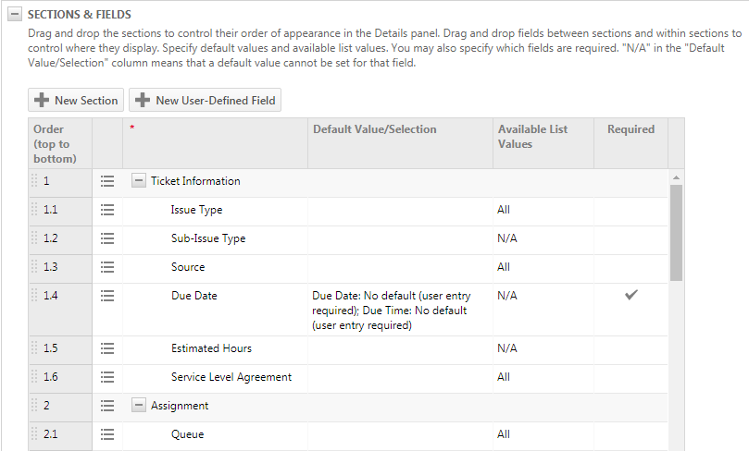749x451 pixels.
Task: Open context menu icon for Issue Type row
Action: click(106, 210)
